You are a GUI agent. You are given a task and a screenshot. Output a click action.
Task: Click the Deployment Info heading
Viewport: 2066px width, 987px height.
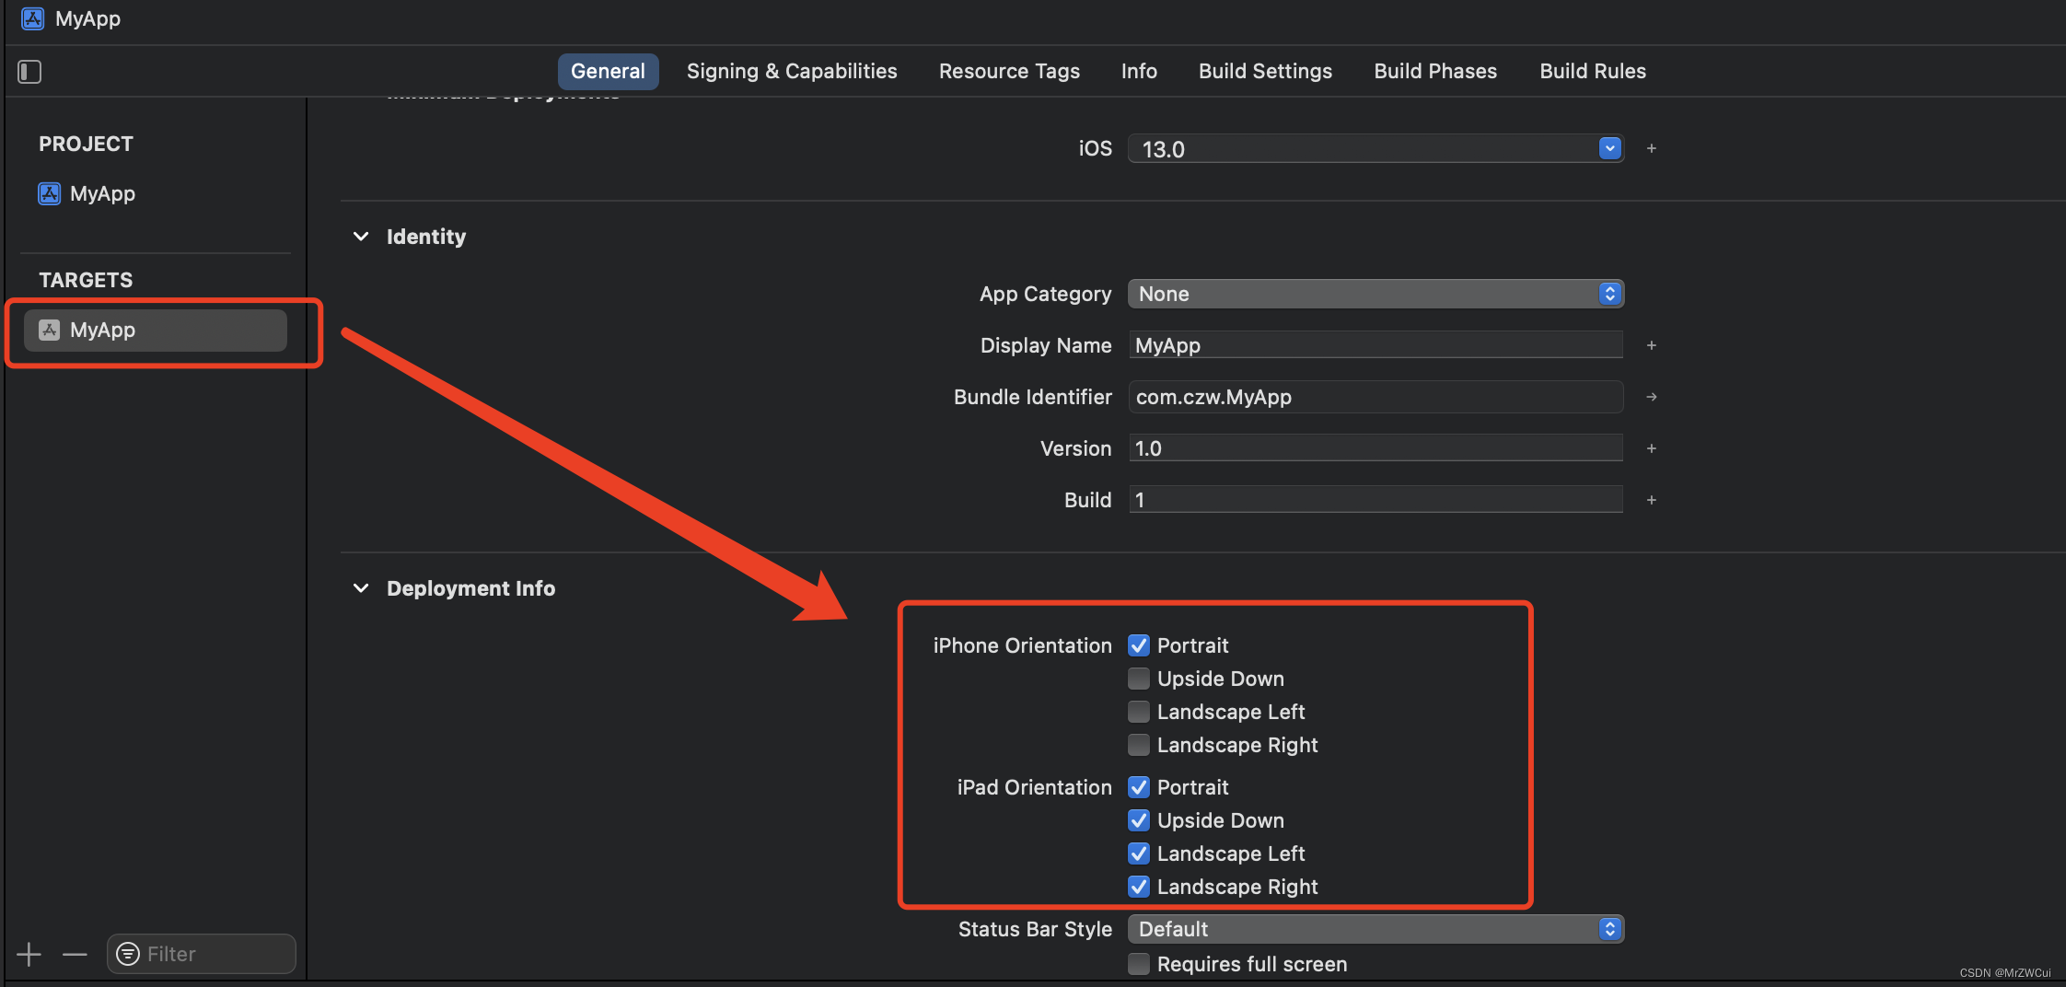click(470, 588)
